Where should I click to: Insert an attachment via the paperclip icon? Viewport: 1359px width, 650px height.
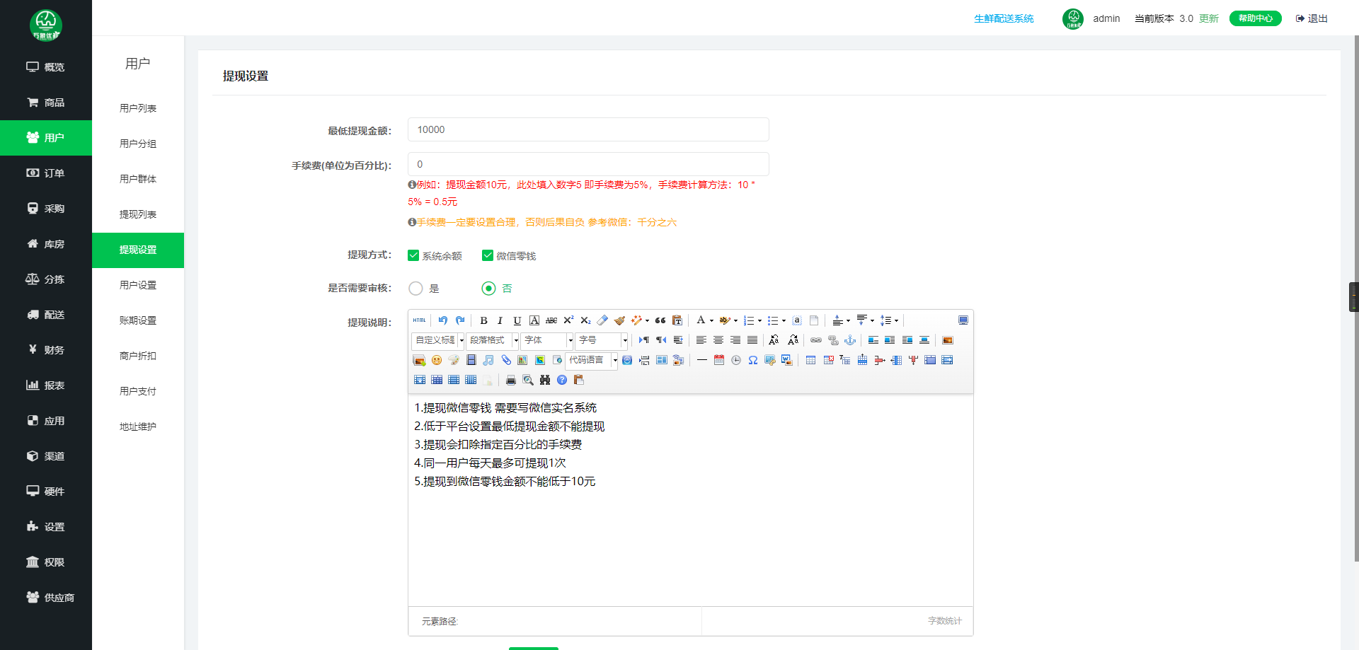pyautogui.click(x=505, y=361)
